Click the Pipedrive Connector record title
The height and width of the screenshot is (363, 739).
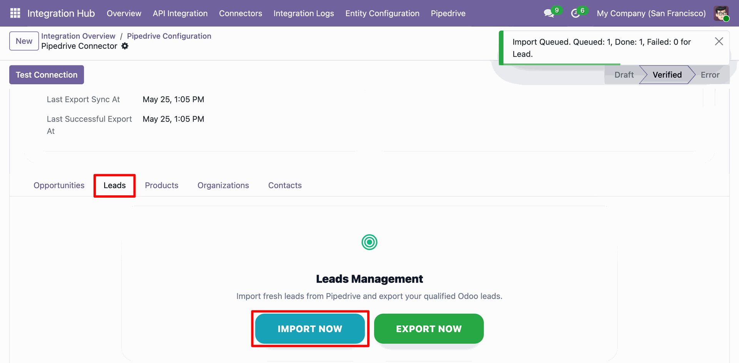tap(79, 46)
